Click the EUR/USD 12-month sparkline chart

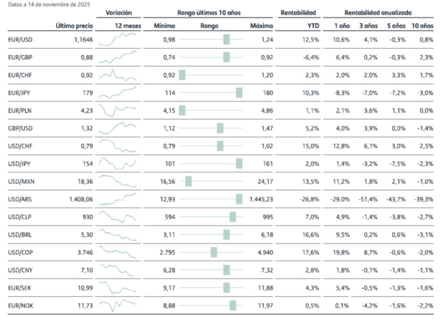click(x=117, y=39)
